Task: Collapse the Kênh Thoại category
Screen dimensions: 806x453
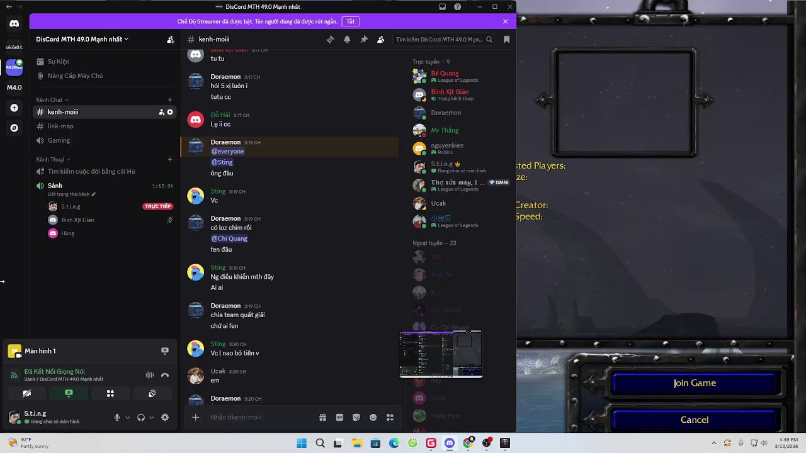Action: click(x=54, y=160)
